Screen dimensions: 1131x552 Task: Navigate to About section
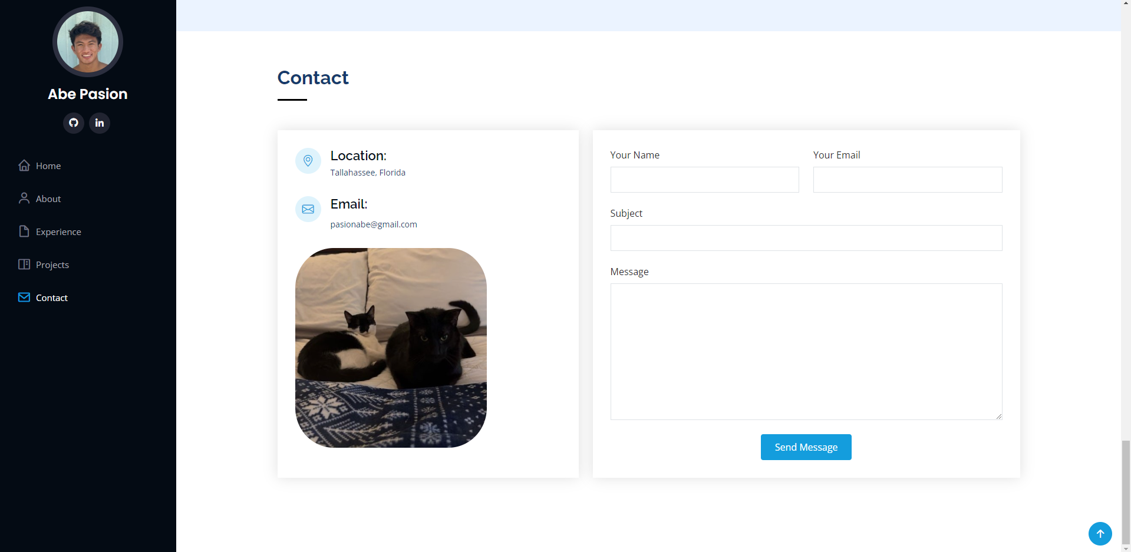tap(48, 199)
